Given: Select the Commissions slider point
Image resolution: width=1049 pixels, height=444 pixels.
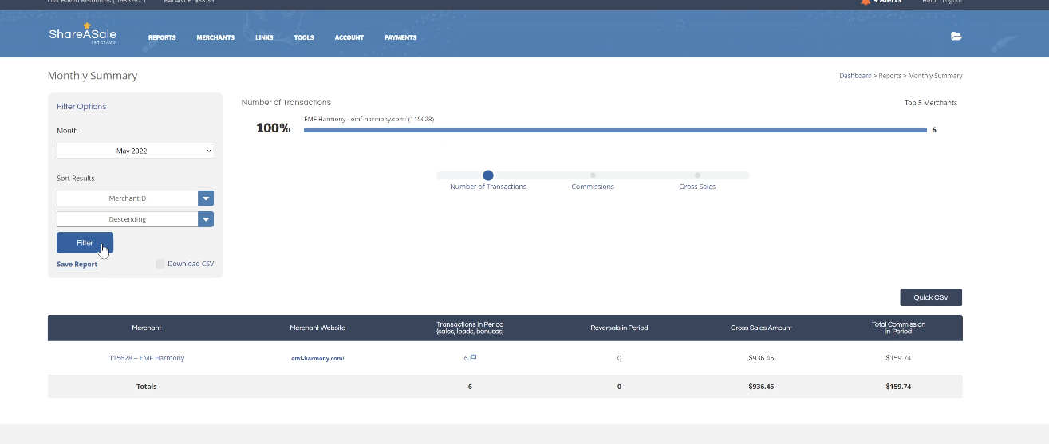Looking at the screenshot, I should pos(593,175).
